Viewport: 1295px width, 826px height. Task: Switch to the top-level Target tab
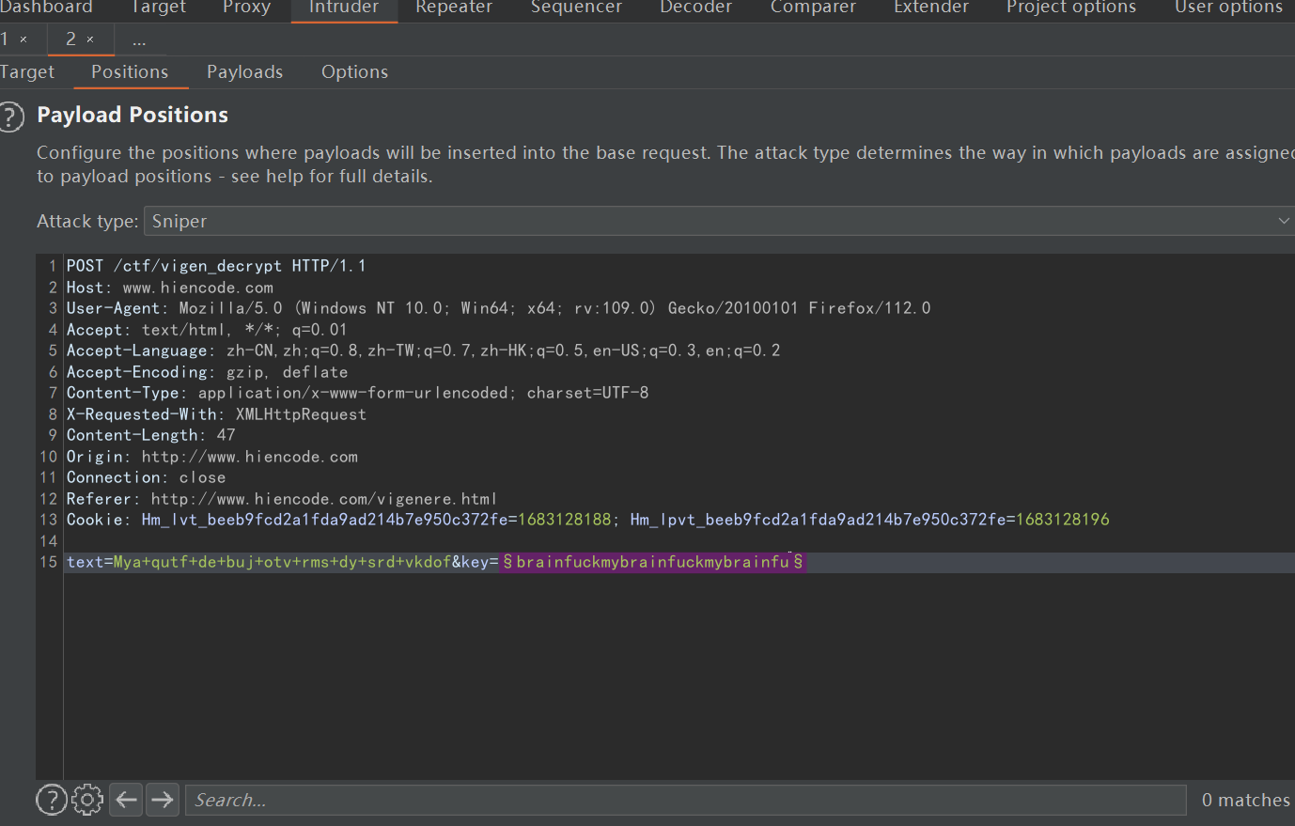click(158, 8)
